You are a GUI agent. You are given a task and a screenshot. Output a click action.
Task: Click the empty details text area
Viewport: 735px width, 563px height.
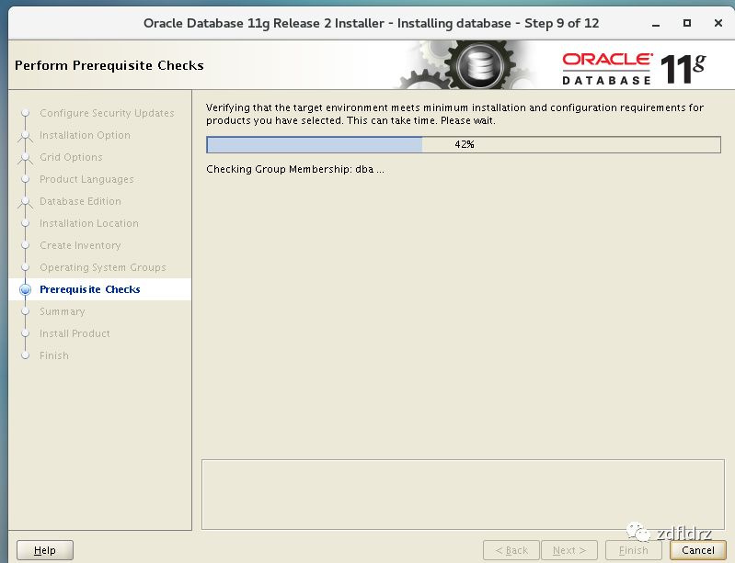(x=463, y=494)
